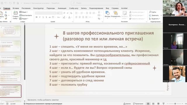Screen dimensions: 187x105
Task: Click the text highlight color pen icon
Action: tap(64, 17)
